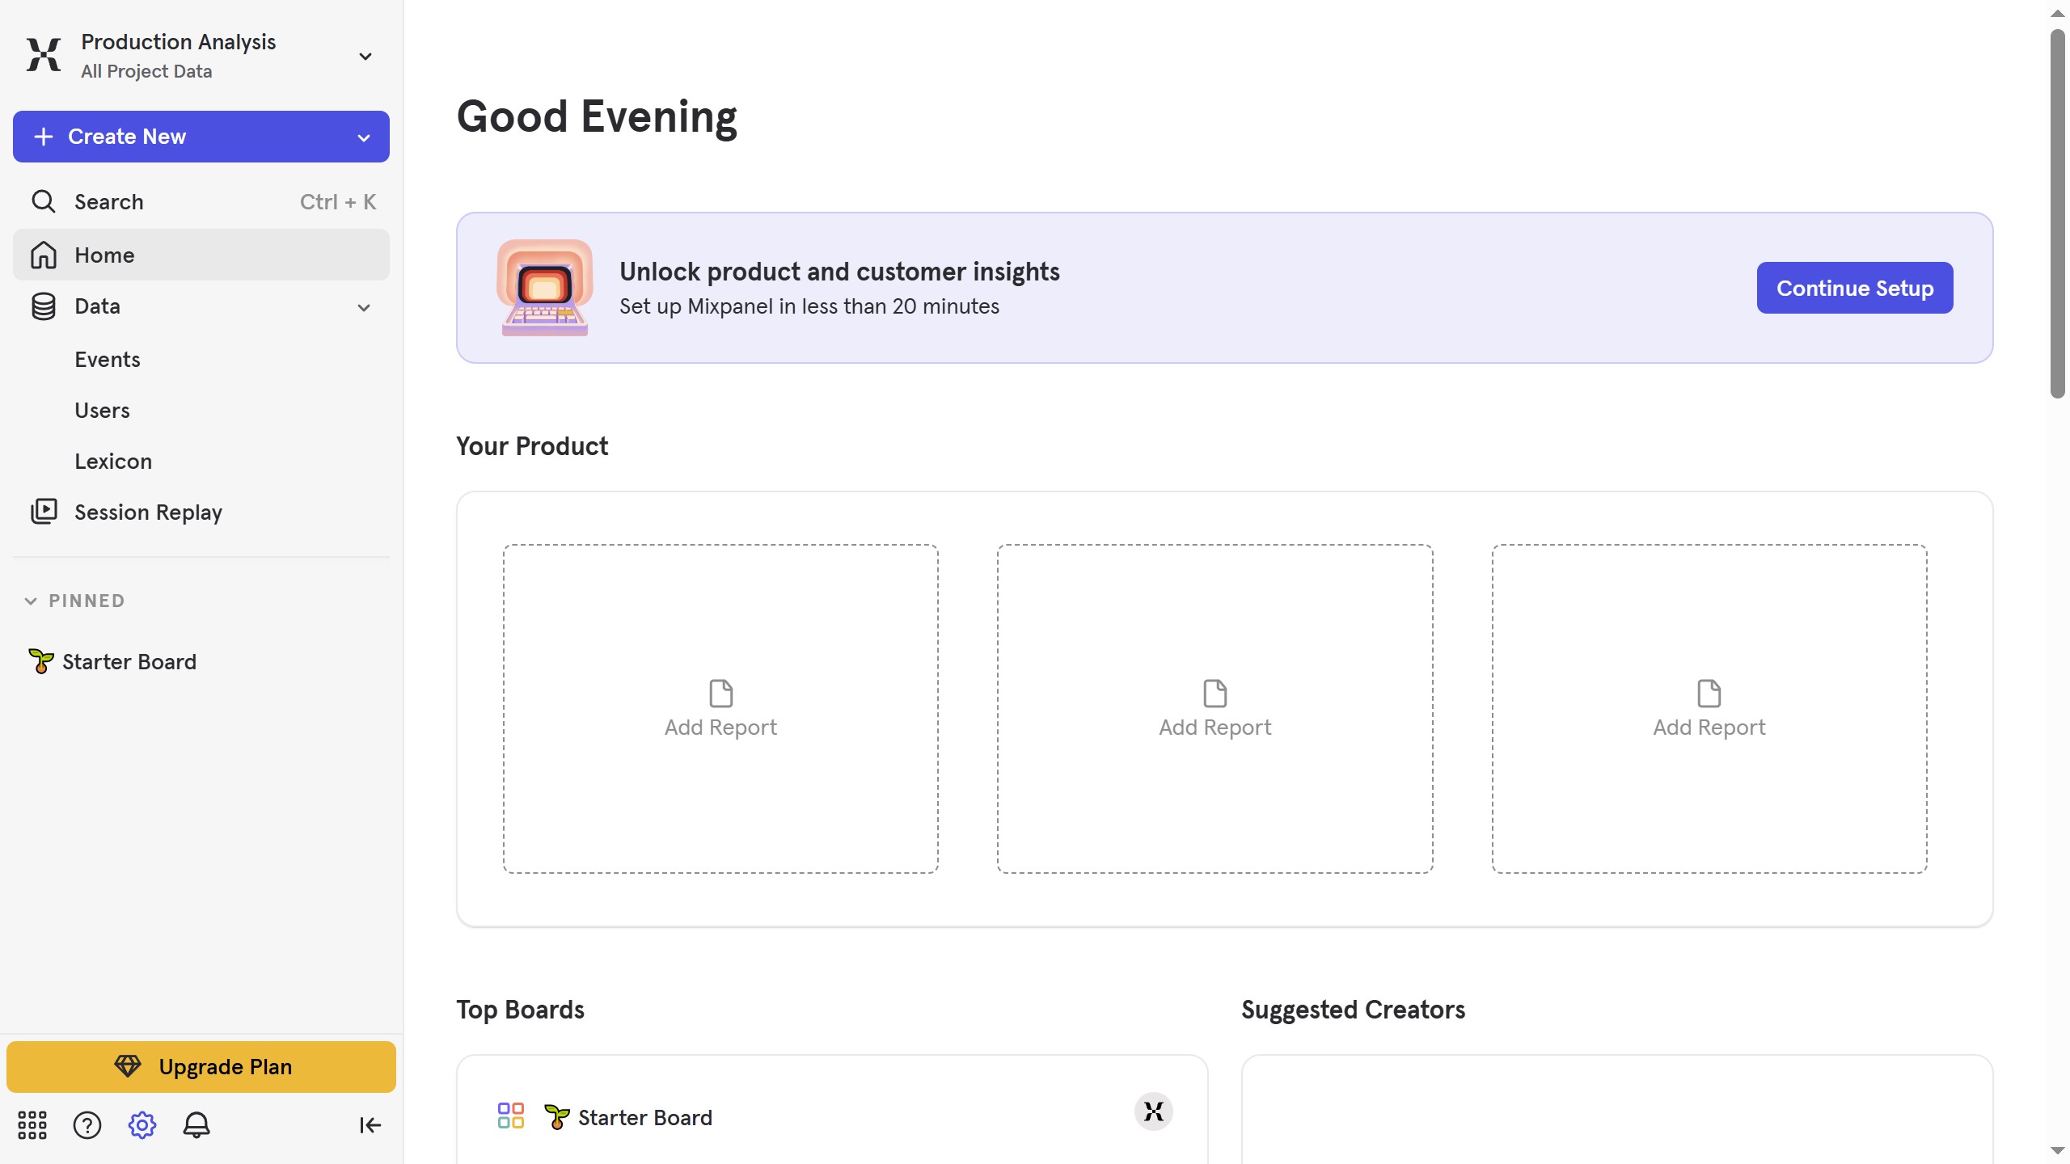Click the Search magnifier icon

[x=44, y=201]
